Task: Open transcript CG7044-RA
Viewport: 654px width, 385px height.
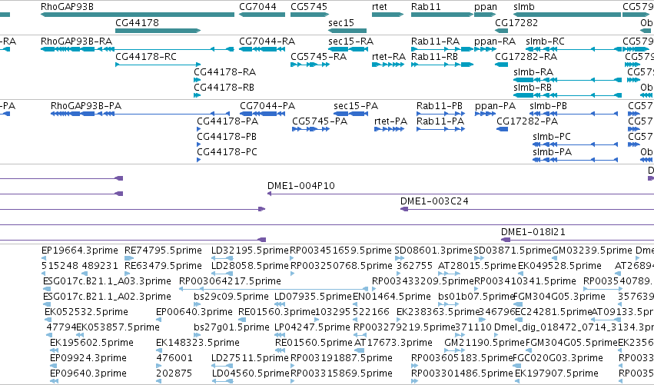Action: click(267, 41)
